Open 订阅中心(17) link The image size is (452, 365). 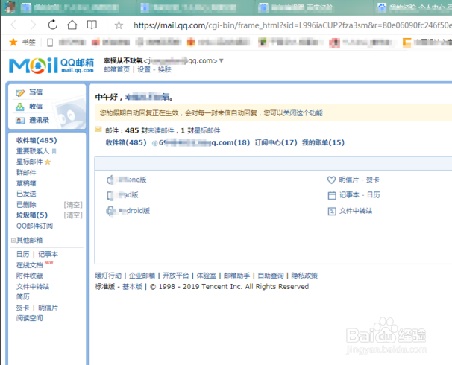pos(276,142)
